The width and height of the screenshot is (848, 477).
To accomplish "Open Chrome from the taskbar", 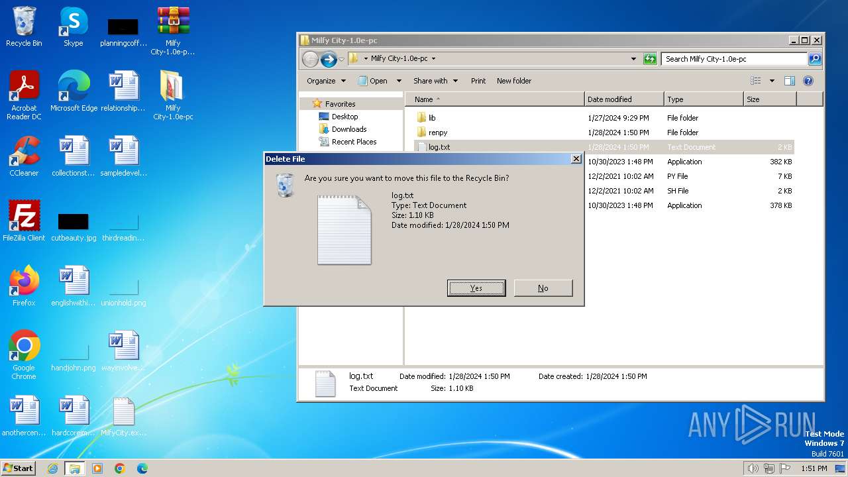I will pyautogui.click(x=120, y=468).
